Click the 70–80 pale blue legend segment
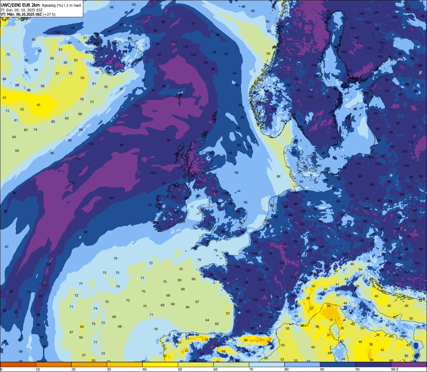Image resolution: width=427 pixels, height=372 pixels. pyautogui.click(x=267, y=364)
